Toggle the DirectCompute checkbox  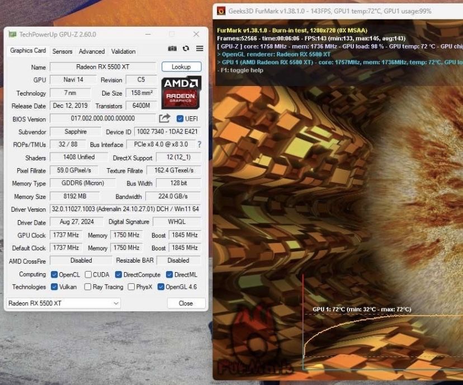119,274
